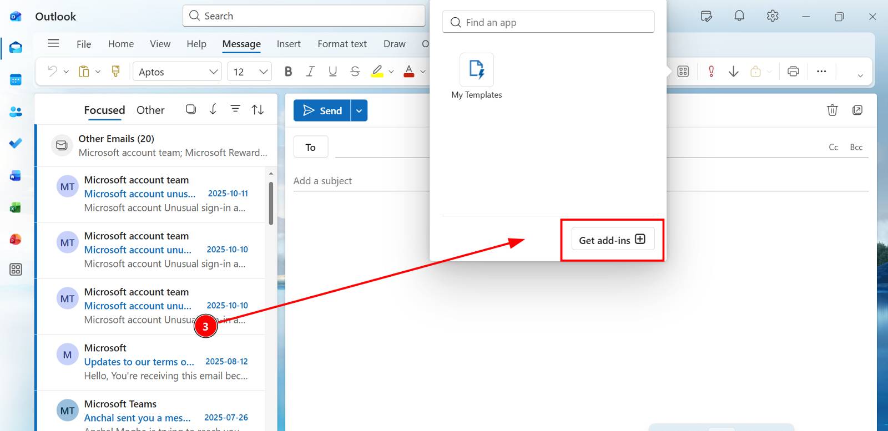
Task: Toggle low importance down arrow
Action: (733, 72)
